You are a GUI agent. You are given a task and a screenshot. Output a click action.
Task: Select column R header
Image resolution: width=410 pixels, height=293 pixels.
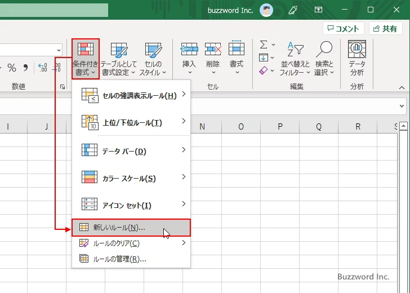pos(358,127)
